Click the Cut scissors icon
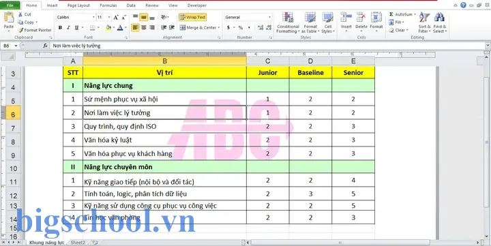 [x=20, y=14]
